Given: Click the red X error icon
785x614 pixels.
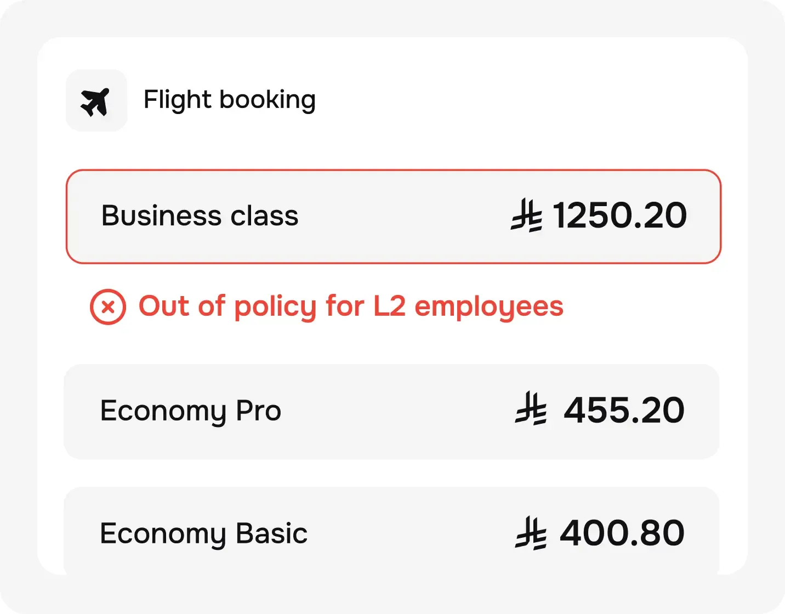Looking at the screenshot, I should click(x=108, y=307).
